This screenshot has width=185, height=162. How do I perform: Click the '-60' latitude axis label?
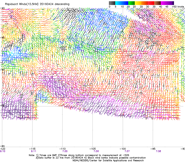2,146
